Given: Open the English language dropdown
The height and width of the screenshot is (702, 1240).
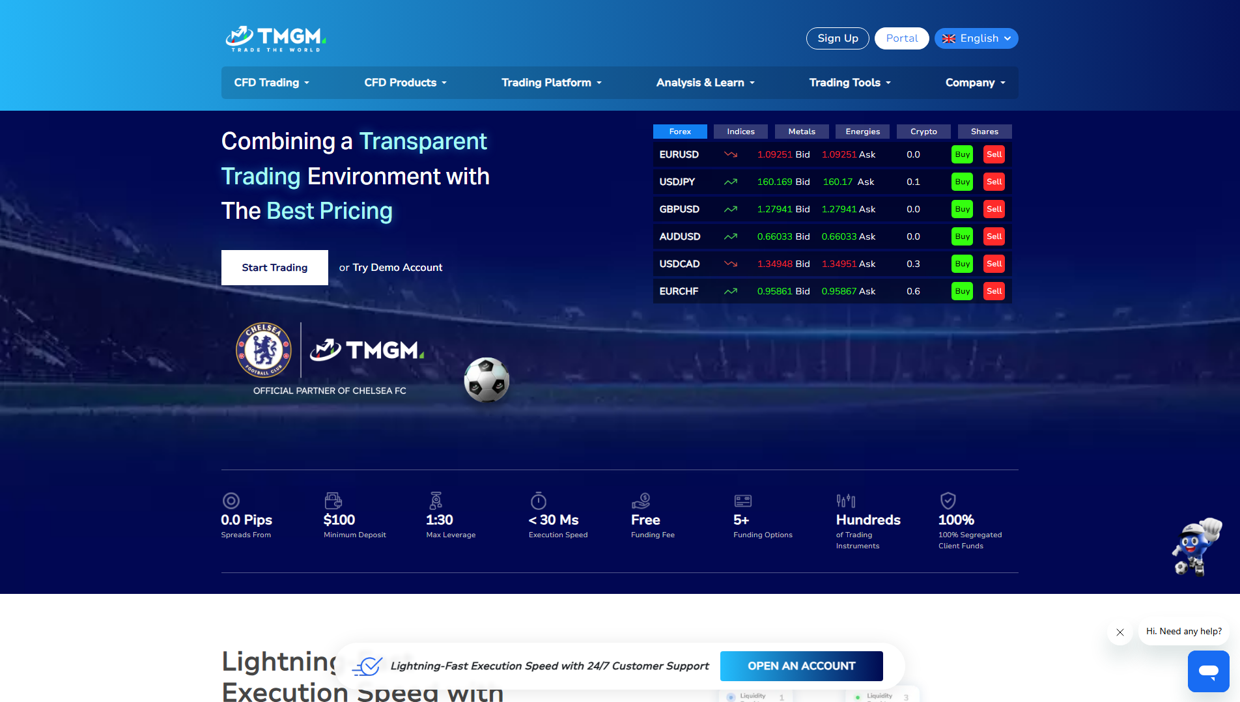Looking at the screenshot, I should pos(976,38).
